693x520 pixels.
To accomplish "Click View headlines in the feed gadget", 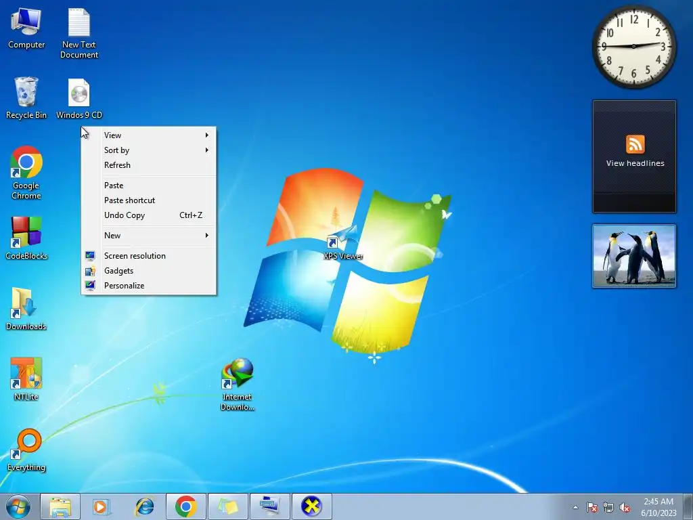I will 635,163.
